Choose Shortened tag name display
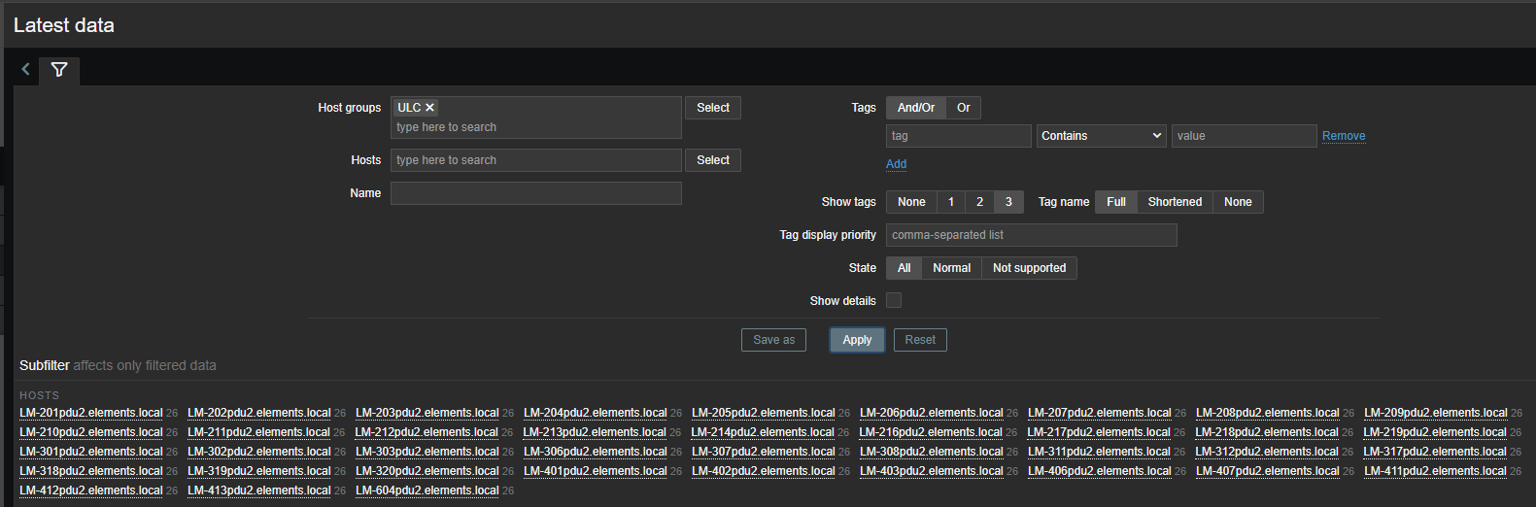Viewport: 1536px width, 507px height. (1175, 202)
